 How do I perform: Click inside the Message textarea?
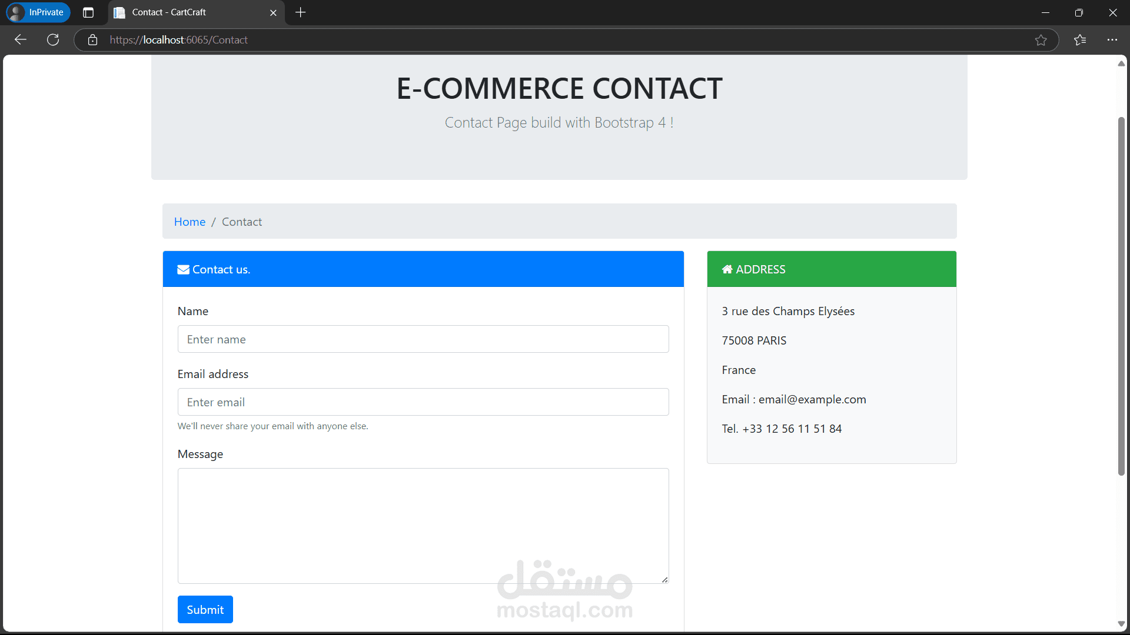coord(423,525)
